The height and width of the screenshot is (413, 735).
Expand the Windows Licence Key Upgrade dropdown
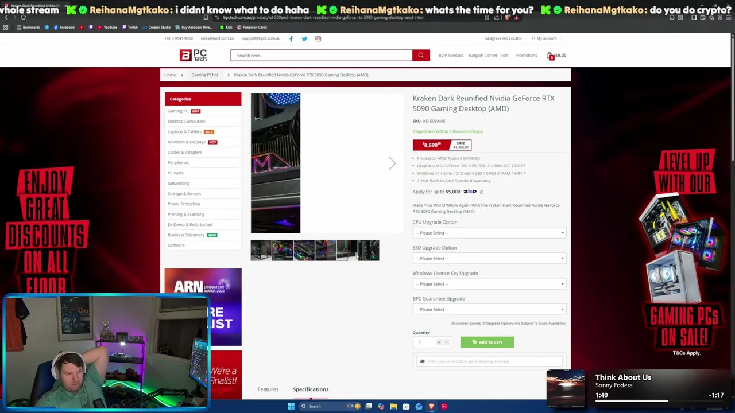coord(489,284)
